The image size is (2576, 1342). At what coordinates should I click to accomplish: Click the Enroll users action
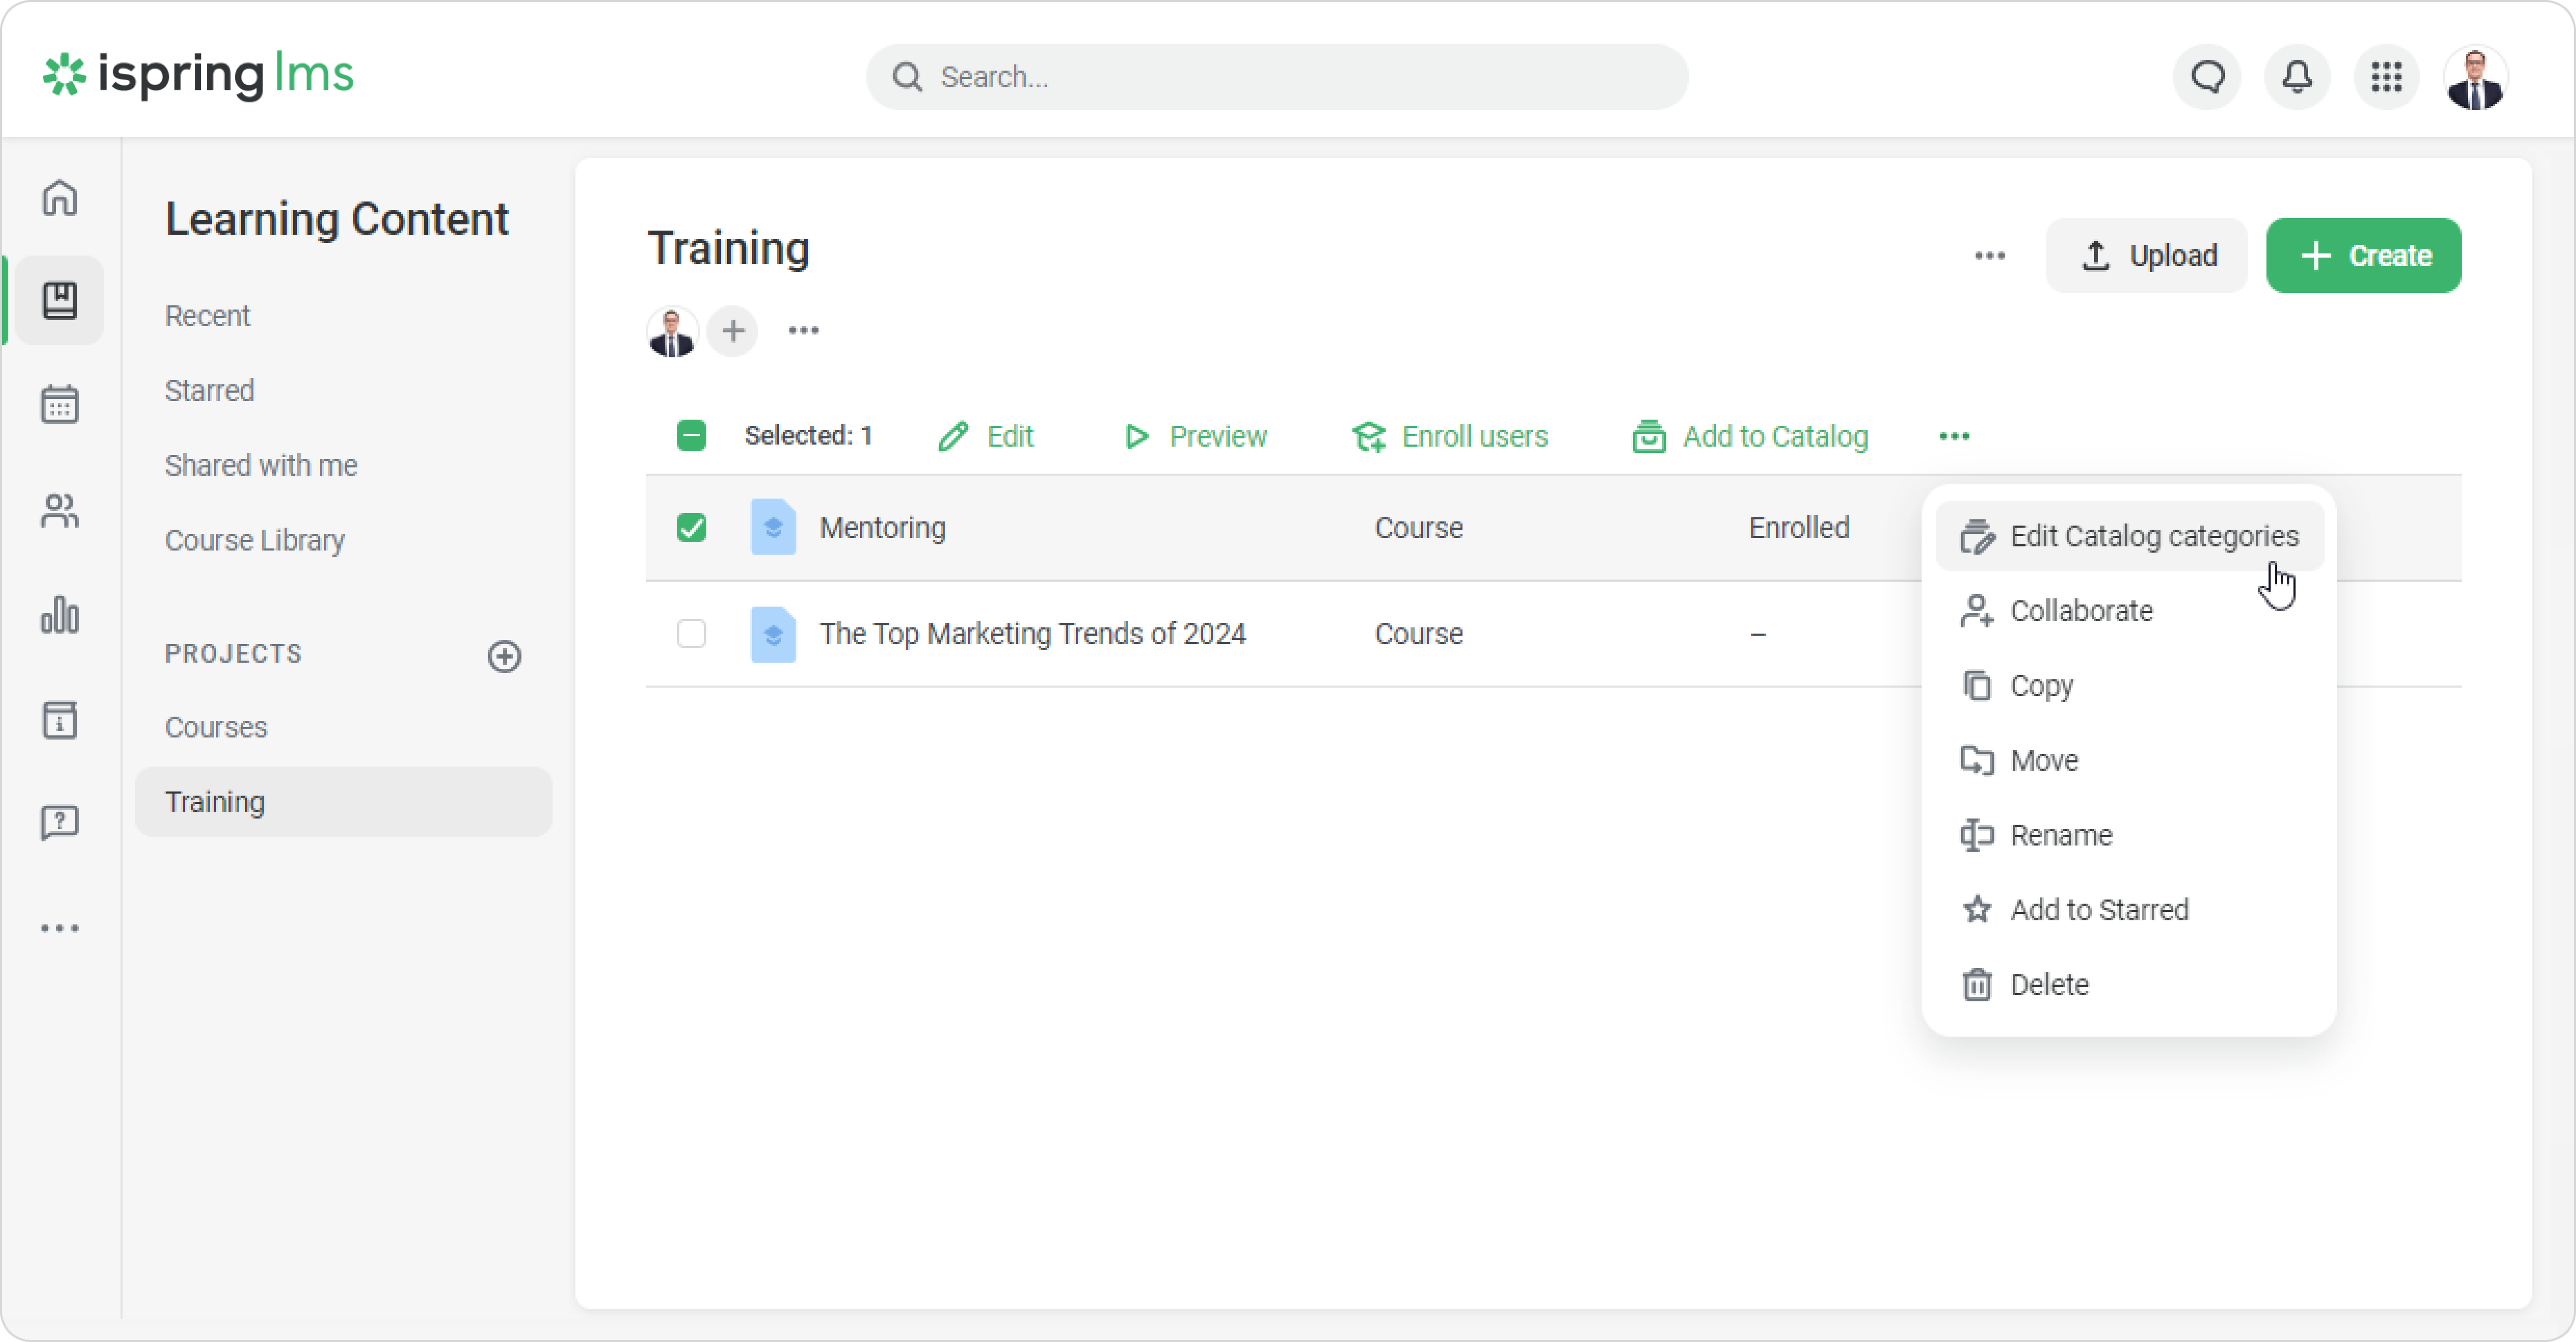click(1450, 436)
